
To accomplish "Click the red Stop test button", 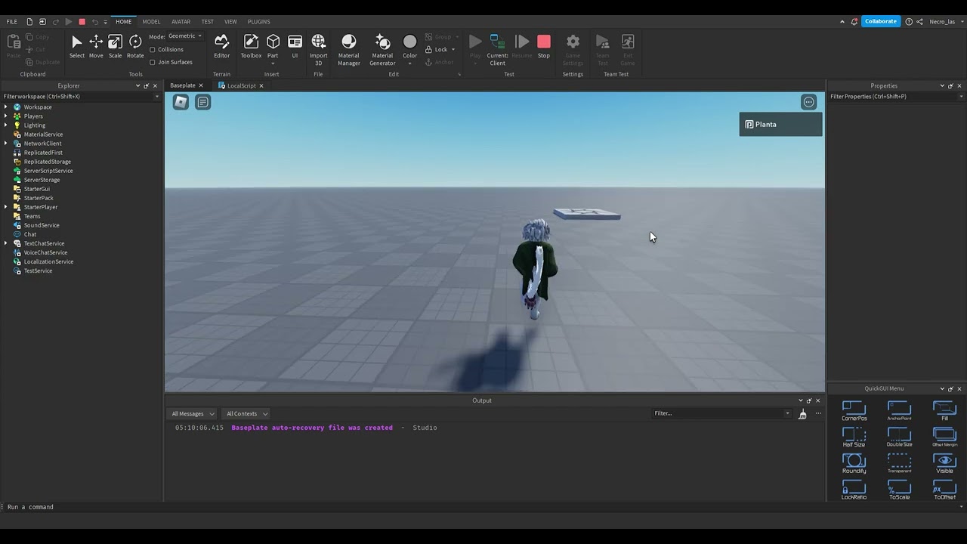I will (544, 46).
